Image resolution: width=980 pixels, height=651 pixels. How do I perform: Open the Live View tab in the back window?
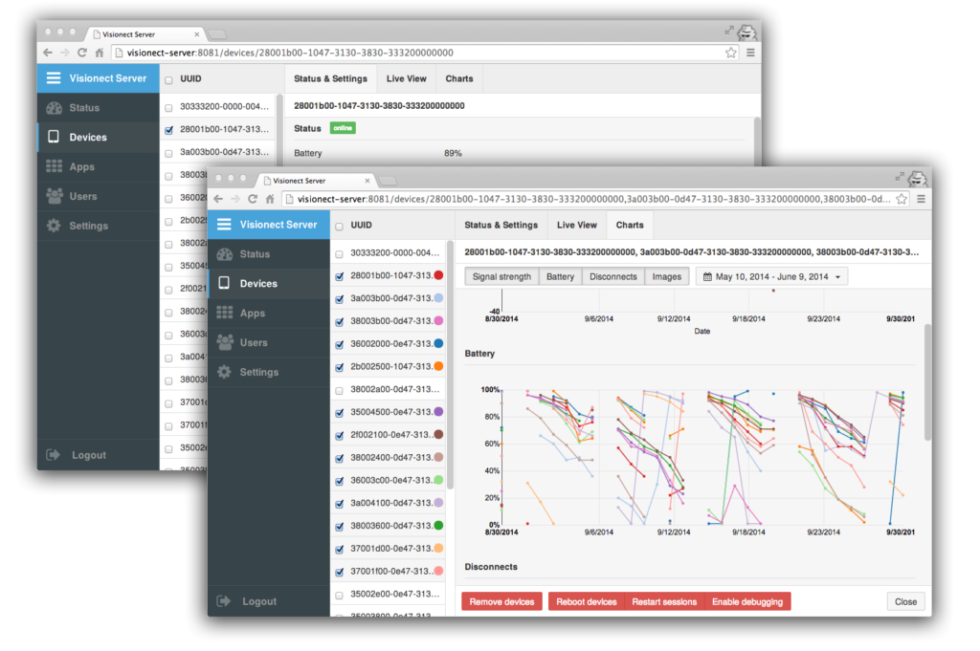(x=406, y=78)
